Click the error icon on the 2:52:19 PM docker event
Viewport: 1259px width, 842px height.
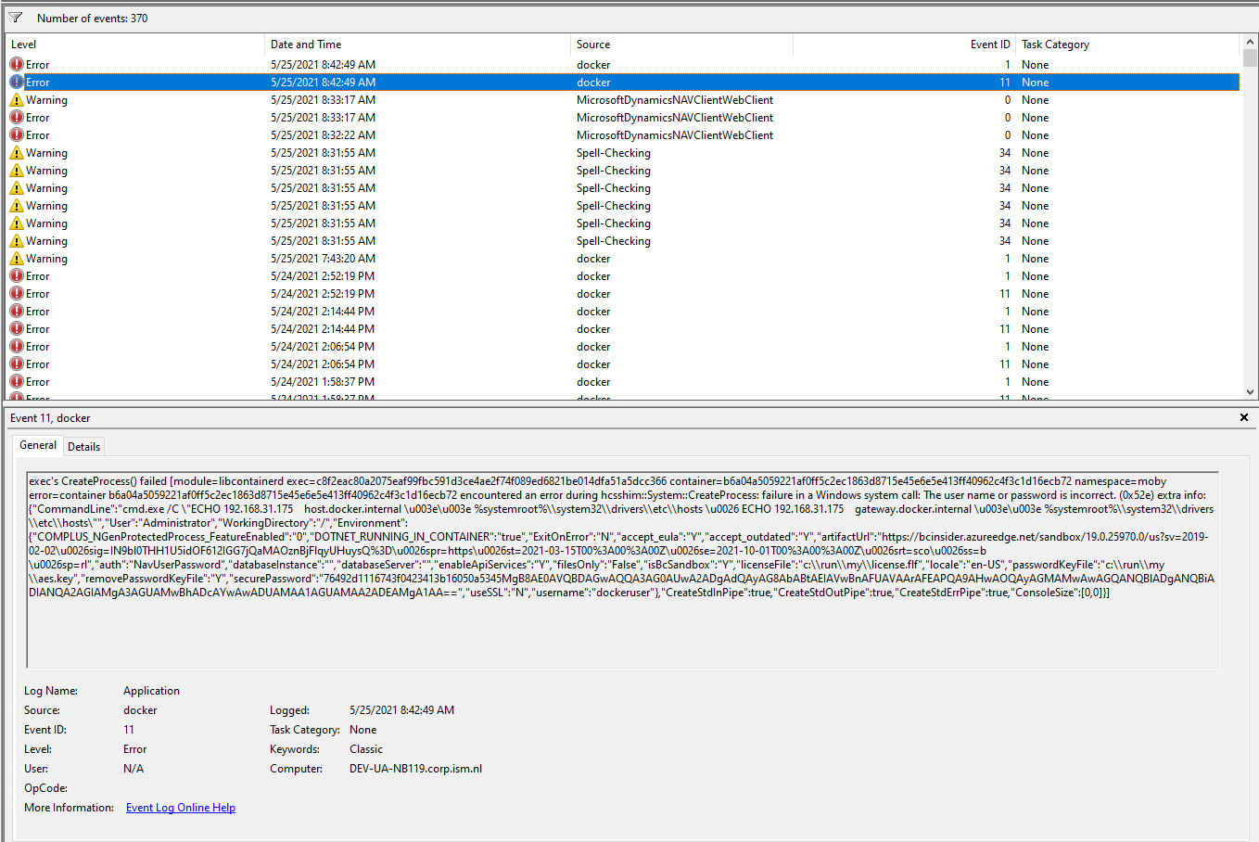pos(15,275)
